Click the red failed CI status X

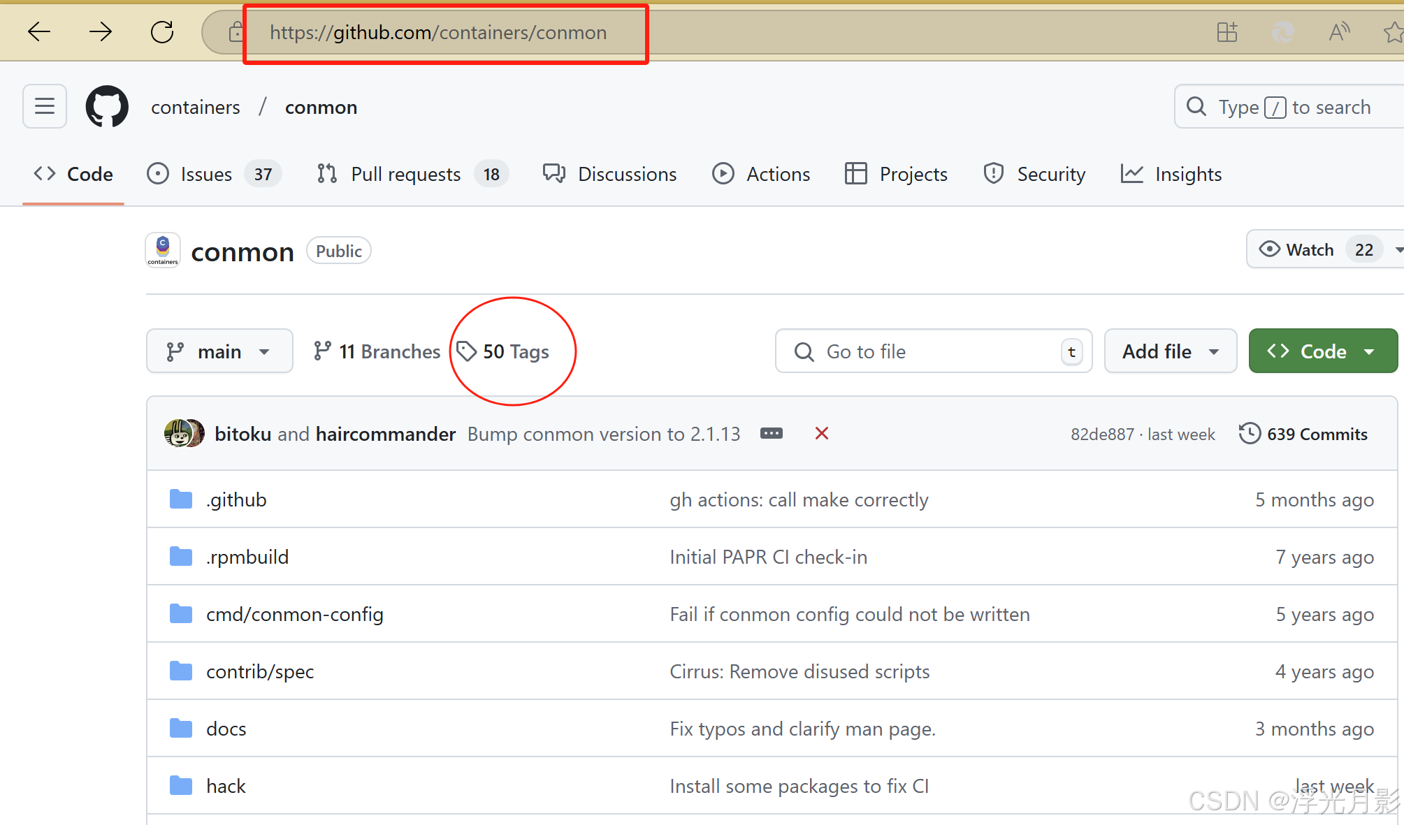(822, 434)
